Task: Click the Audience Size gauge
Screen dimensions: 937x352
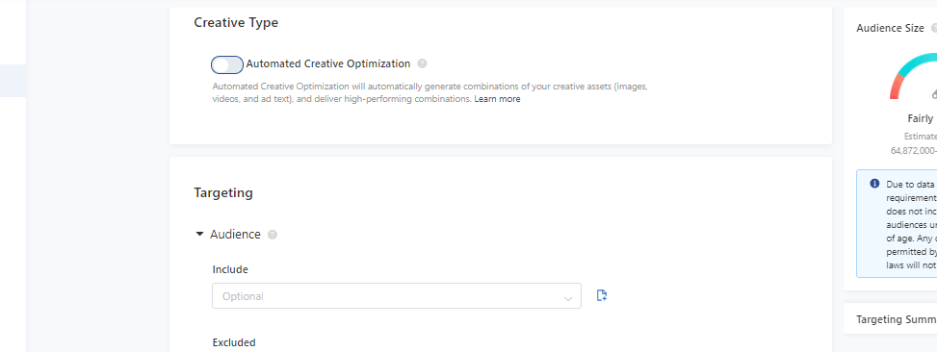Action: 913,76
